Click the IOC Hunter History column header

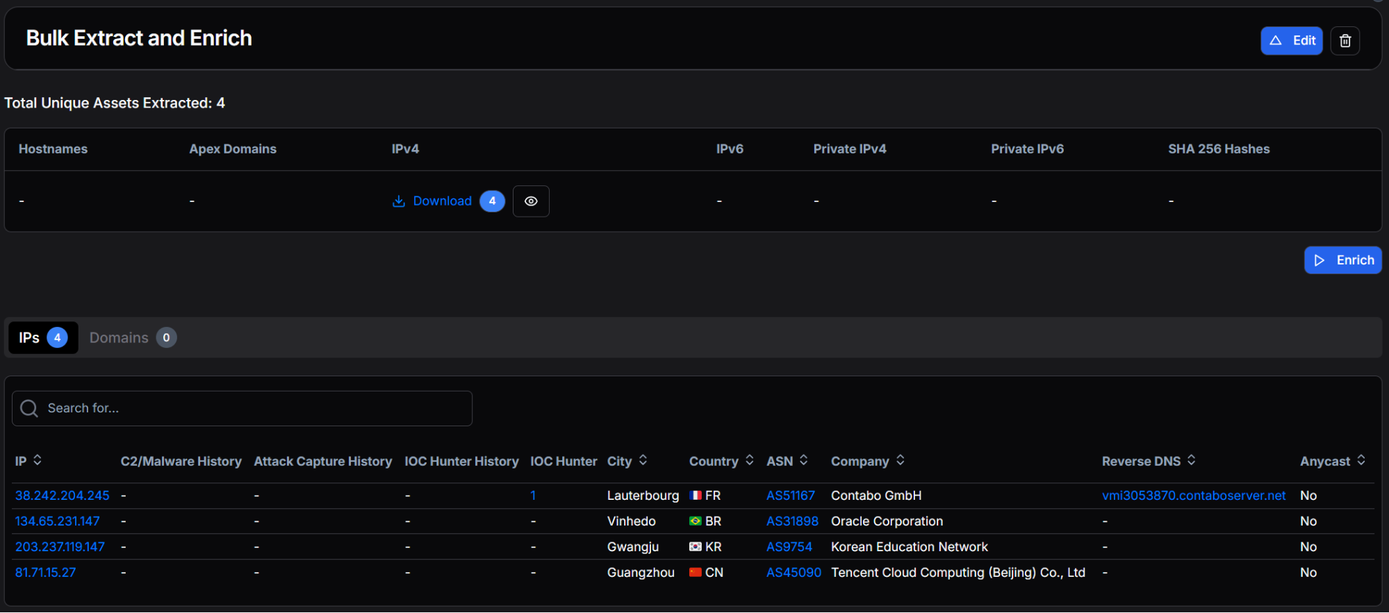pyautogui.click(x=462, y=462)
